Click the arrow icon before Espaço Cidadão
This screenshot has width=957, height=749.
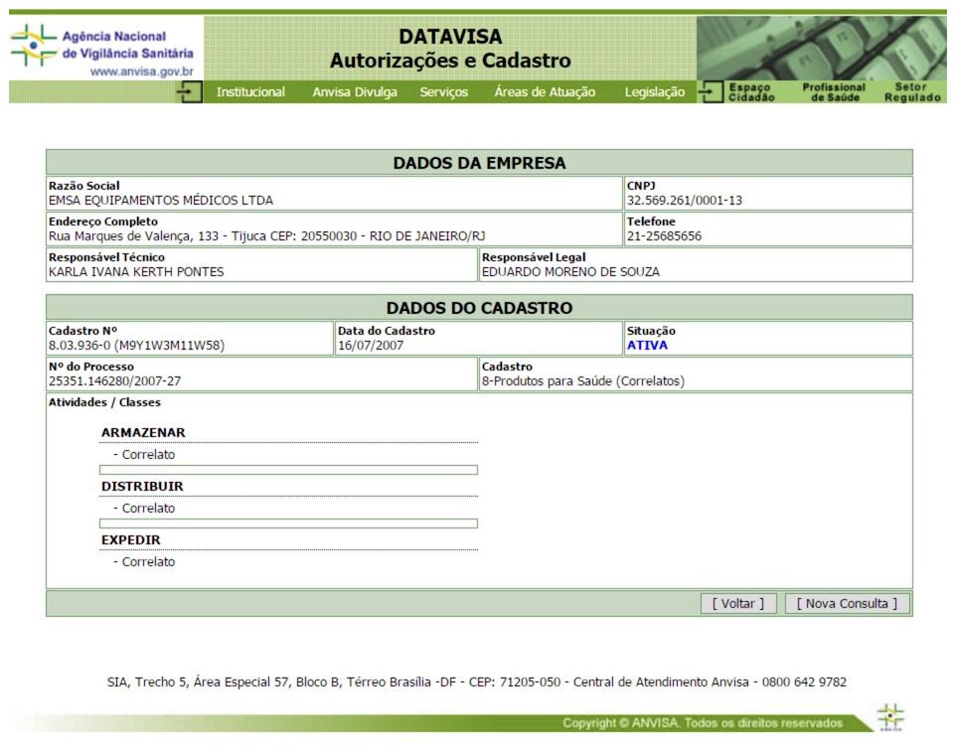[709, 92]
